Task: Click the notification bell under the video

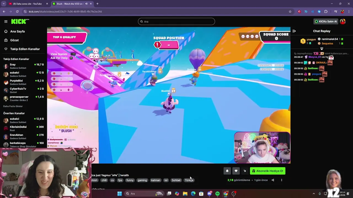Action: click(x=227, y=171)
